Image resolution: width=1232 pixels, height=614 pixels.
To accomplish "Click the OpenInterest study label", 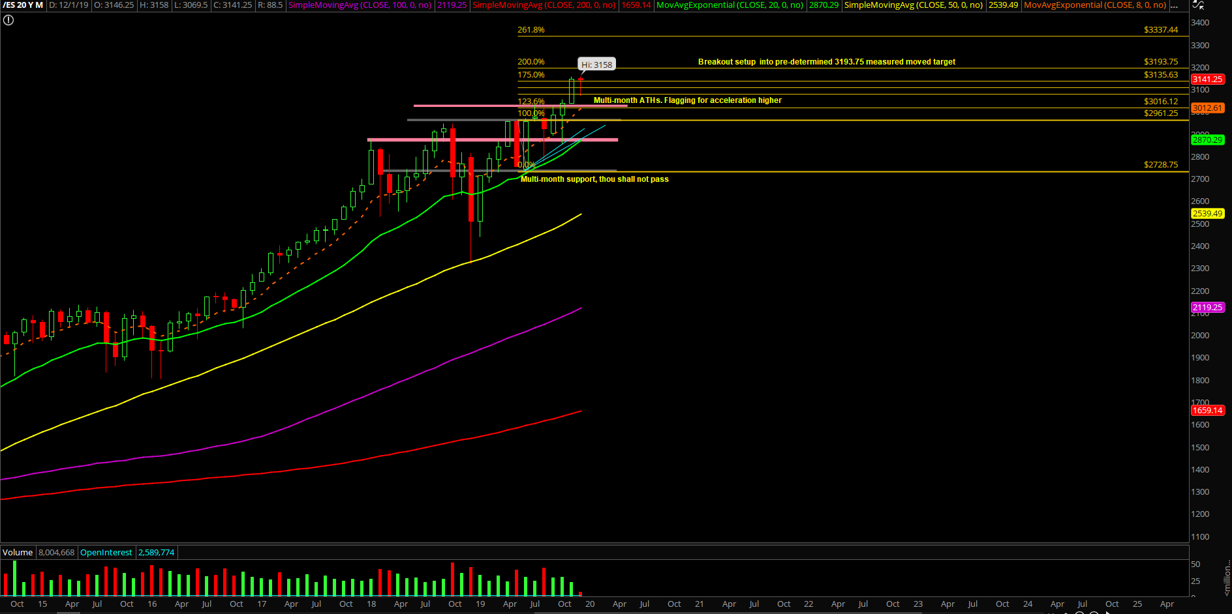I will (106, 552).
